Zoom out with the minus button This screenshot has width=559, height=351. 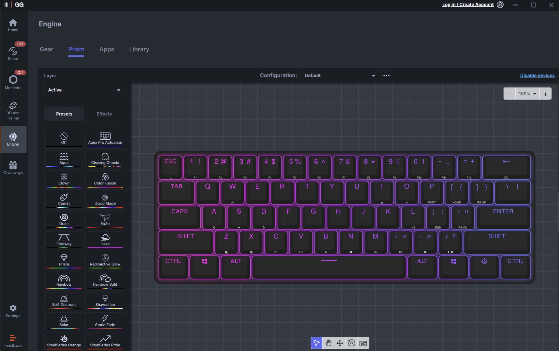(x=510, y=94)
